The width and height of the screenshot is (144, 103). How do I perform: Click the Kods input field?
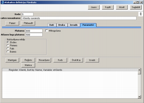click(x=27, y=14)
